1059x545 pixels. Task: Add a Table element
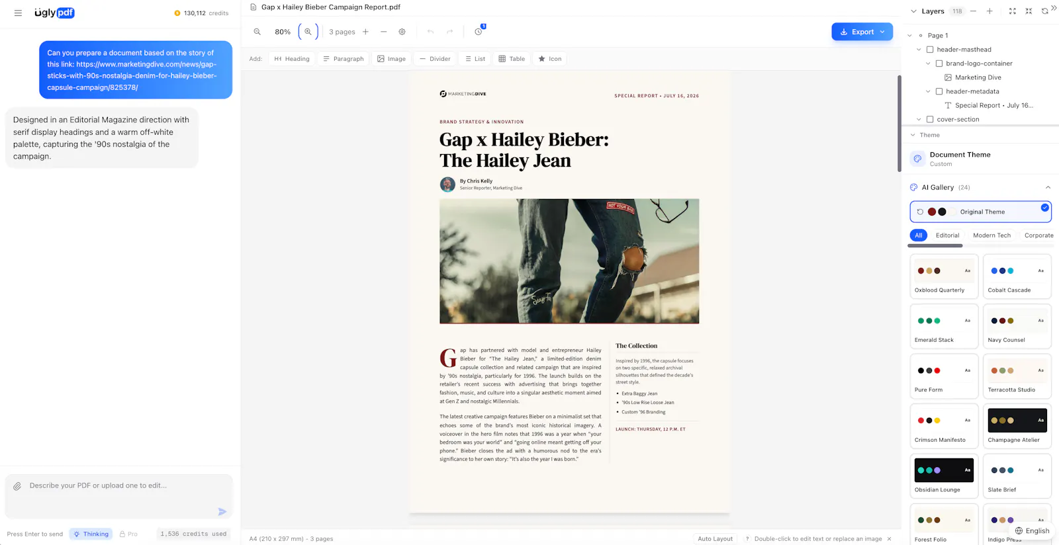click(x=512, y=59)
